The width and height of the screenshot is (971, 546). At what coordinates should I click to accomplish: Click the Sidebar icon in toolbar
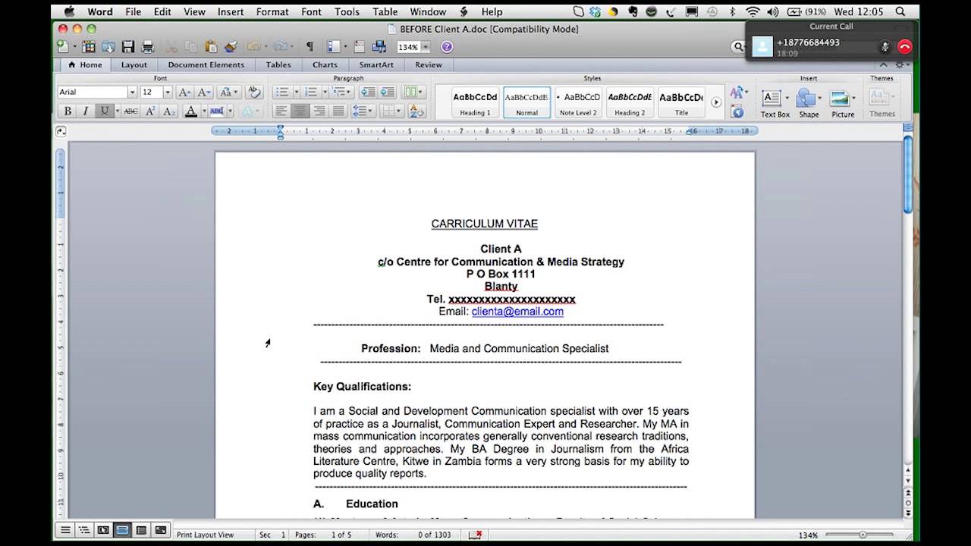coord(334,47)
